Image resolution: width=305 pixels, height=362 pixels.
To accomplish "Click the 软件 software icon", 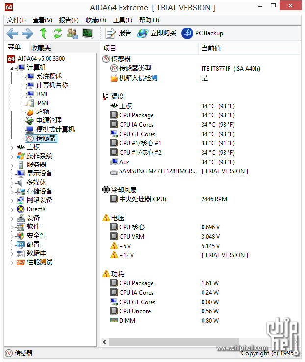I will click(x=21, y=227).
